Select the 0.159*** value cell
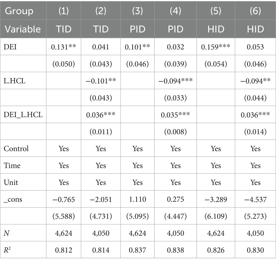This screenshot has width=276, height=263. point(216,47)
